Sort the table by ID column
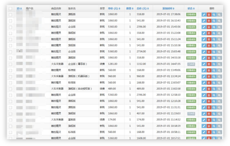This screenshot has width=230, height=146. [x=19, y=9]
